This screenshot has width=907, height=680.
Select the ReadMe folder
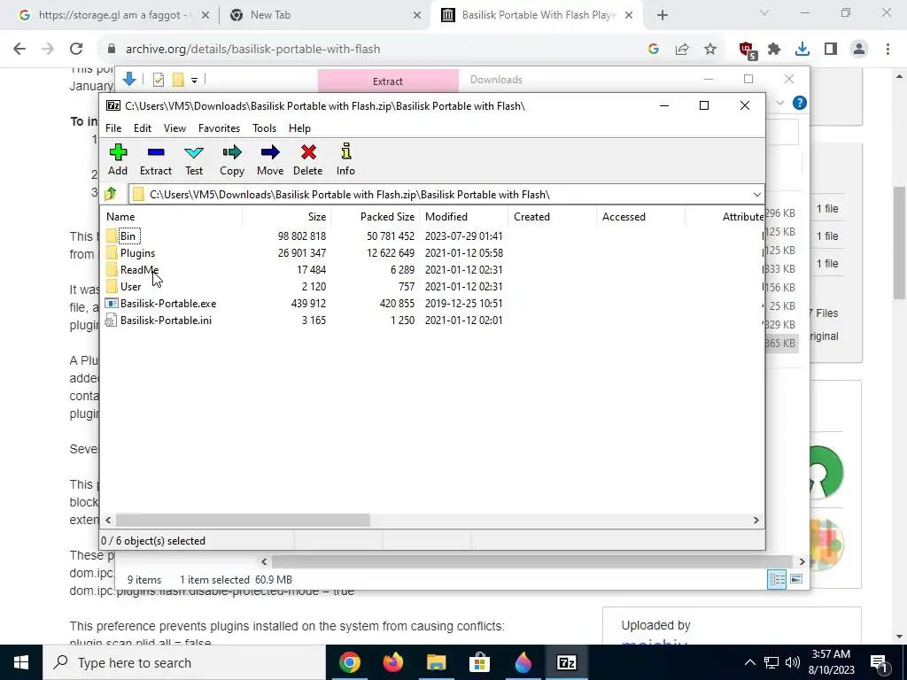tap(139, 269)
